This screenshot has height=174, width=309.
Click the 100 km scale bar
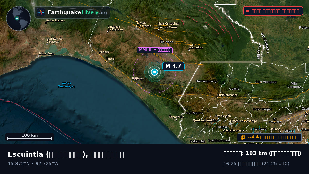click(x=30, y=137)
